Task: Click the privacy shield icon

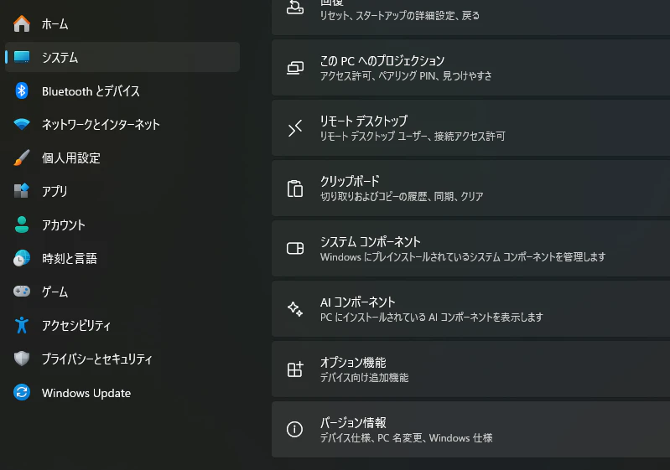Action: [x=21, y=359]
